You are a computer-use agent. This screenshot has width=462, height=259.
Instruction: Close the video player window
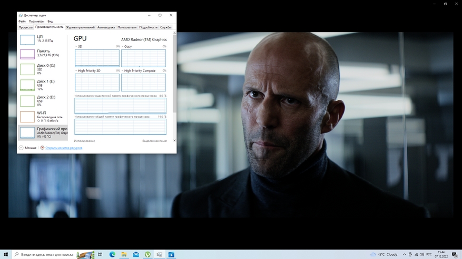[x=456, y=4]
